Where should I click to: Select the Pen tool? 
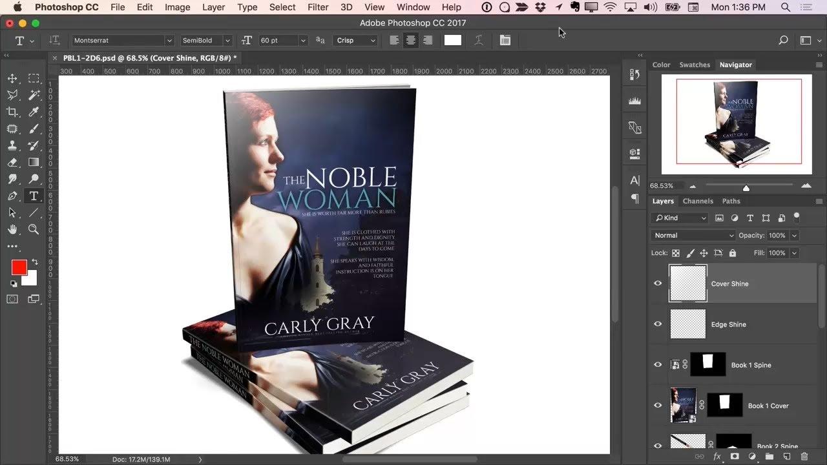tap(12, 196)
